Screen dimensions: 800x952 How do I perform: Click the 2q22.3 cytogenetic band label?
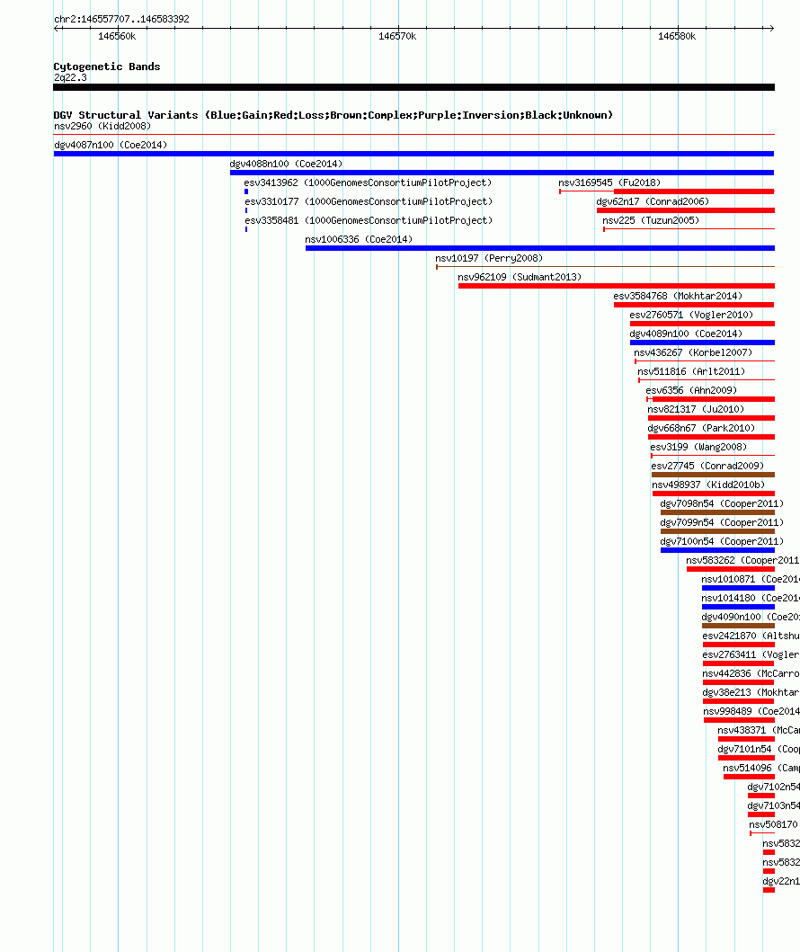(70, 77)
